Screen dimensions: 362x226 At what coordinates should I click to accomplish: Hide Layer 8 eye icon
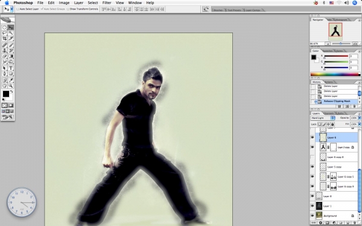pyautogui.click(x=313, y=196)
